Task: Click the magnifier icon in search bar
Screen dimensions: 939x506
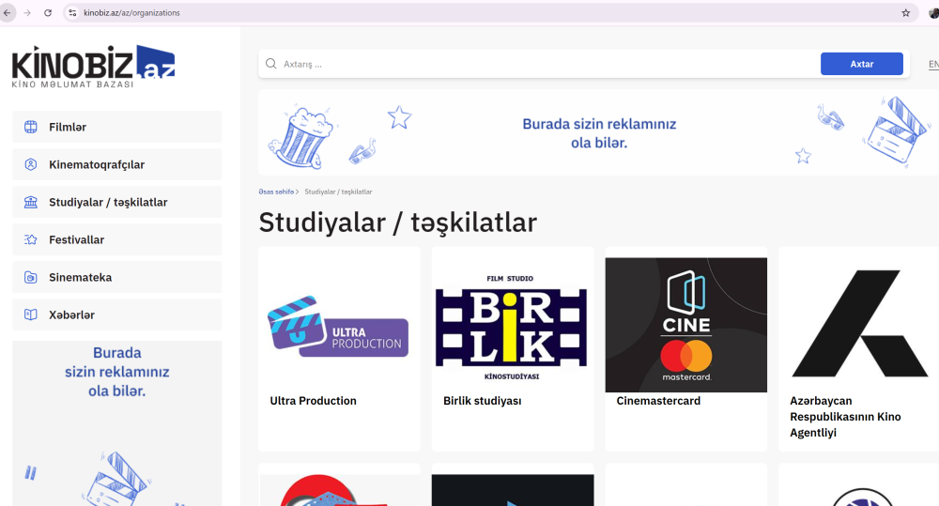Action: pyautogui.click(x=271, y=64)
